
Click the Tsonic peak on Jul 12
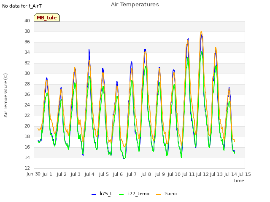201,32
